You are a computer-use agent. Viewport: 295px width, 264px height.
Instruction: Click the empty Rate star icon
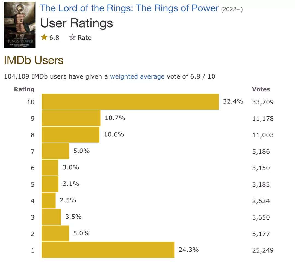coord(72,37)
